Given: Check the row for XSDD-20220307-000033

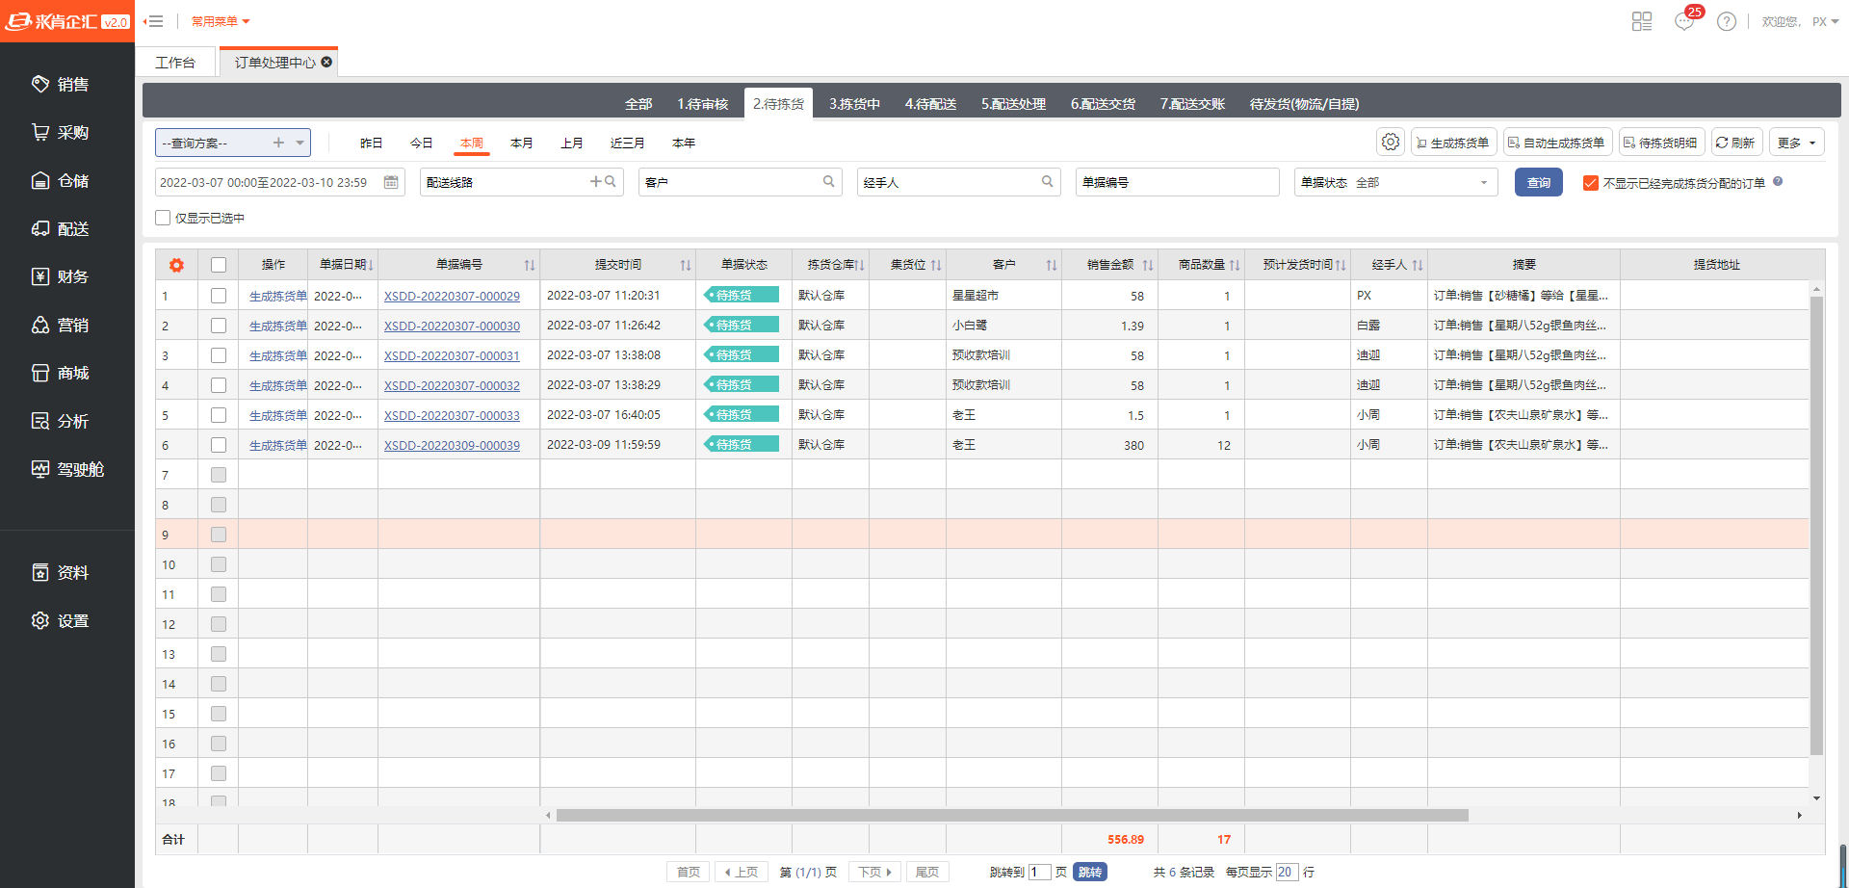Looking at the screenshot, I should 219,415.
